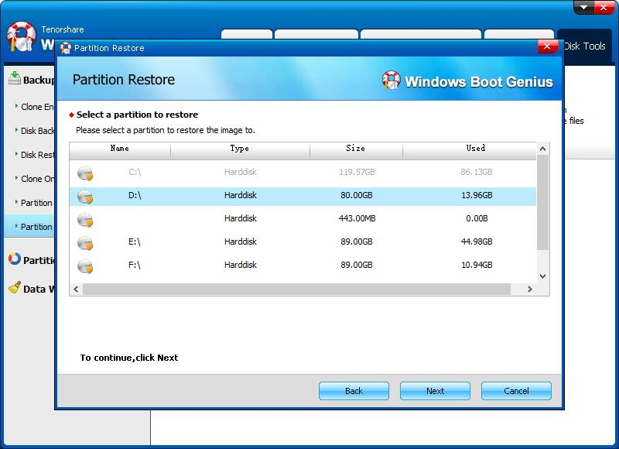Click the 86.13GB used value
The image size is (619, 449).
click(477, 172)
